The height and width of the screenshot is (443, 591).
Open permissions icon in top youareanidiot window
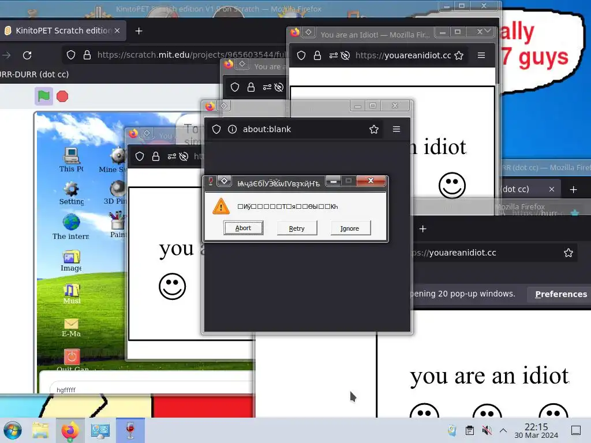pyautogui.click(x=334, y=55)
